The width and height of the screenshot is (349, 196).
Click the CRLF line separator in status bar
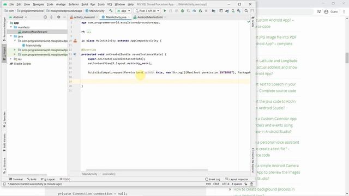click(216, 184)
